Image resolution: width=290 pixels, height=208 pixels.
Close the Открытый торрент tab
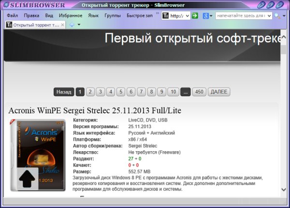(x=63, y=25)
